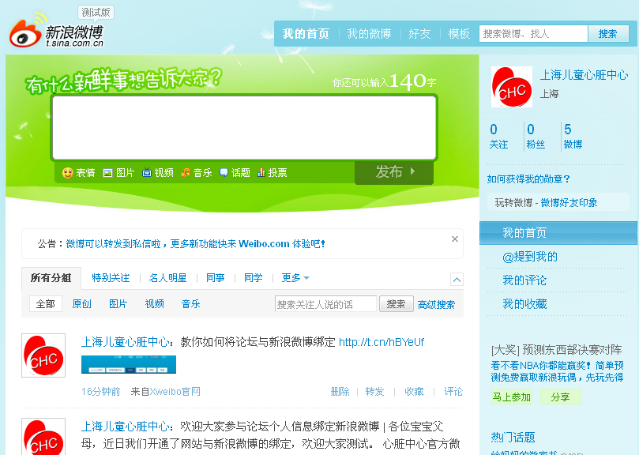The image size is (639, 455).
Task: Select 我的首页 in sidebar menu
Action: pos(558,233)
